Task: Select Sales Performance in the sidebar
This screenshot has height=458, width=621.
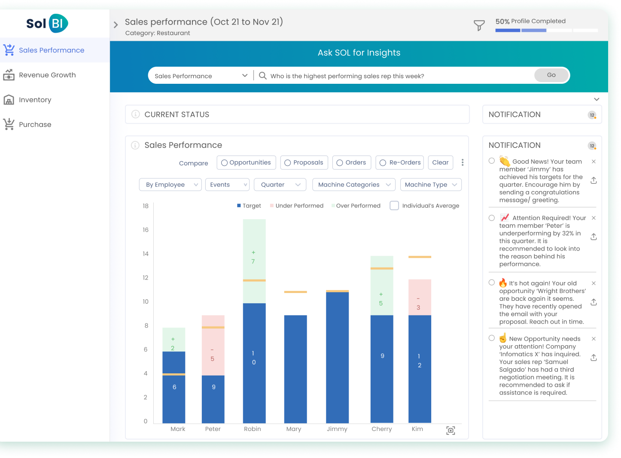Action: coord(52,50)
